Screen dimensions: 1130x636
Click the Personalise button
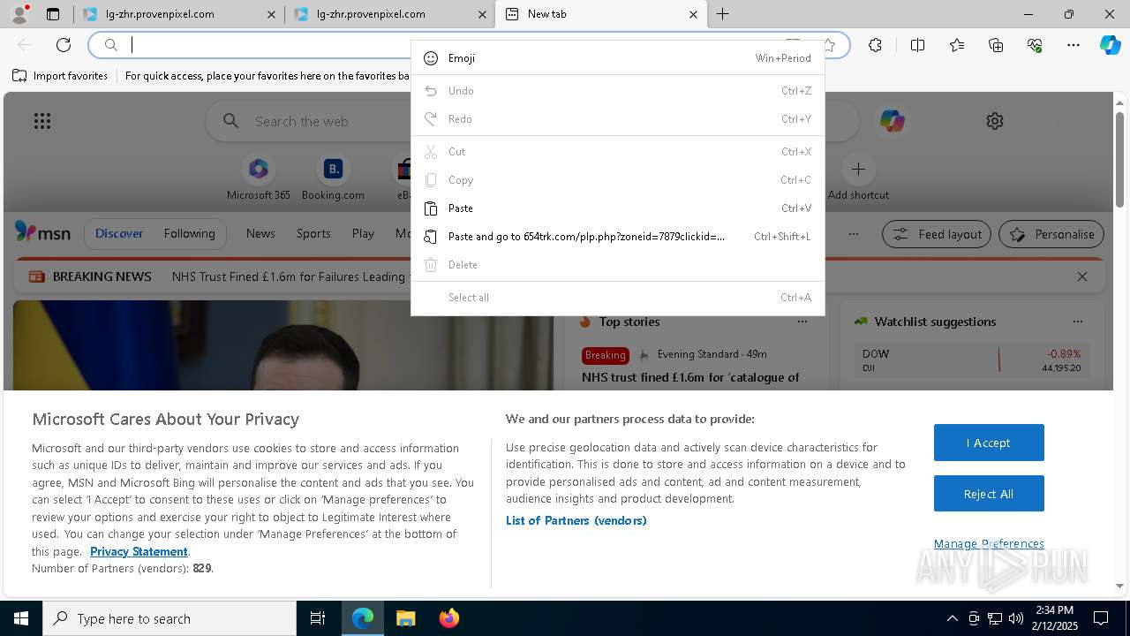coord(1051,234)
